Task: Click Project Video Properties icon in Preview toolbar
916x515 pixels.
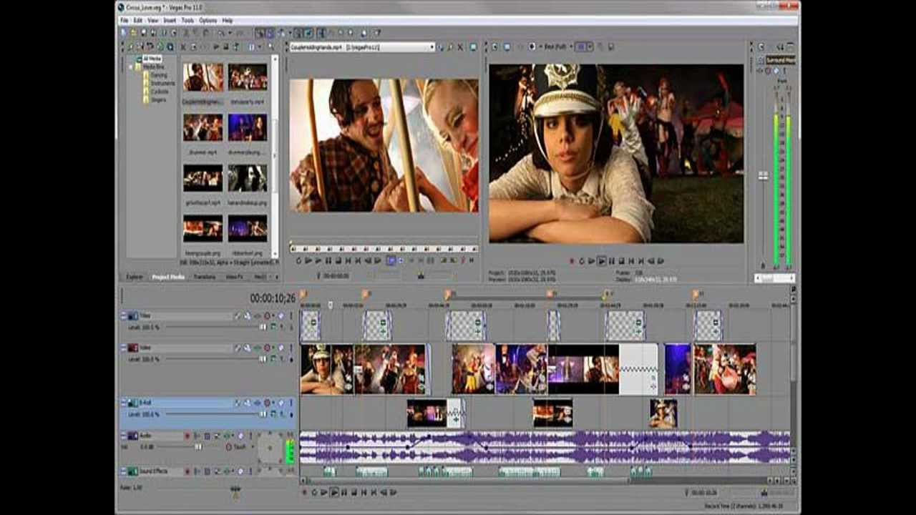Action: point(494,46)
